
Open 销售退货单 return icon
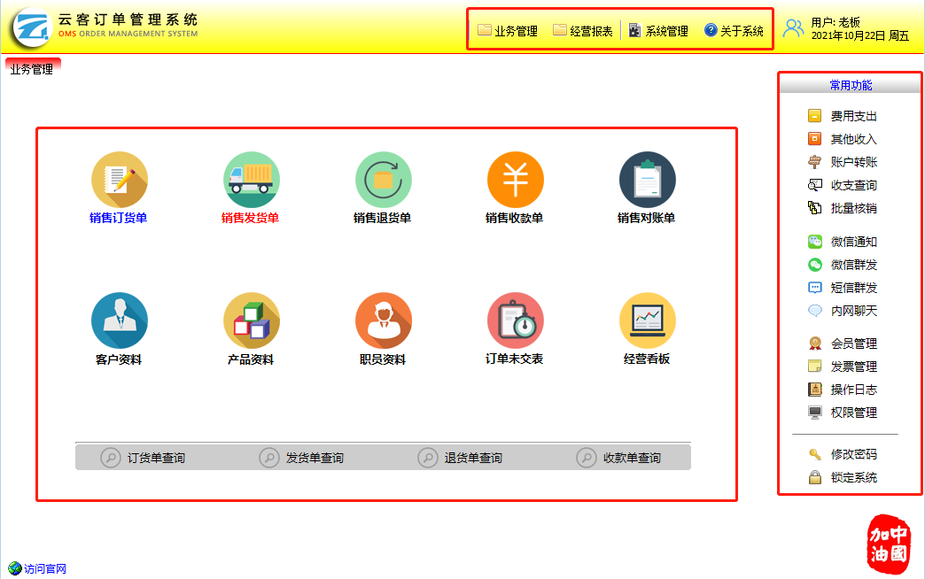tap(384, 180)
